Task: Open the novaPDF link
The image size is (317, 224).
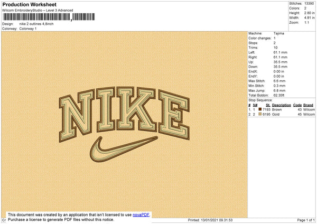Action: (x=141, y=214)
